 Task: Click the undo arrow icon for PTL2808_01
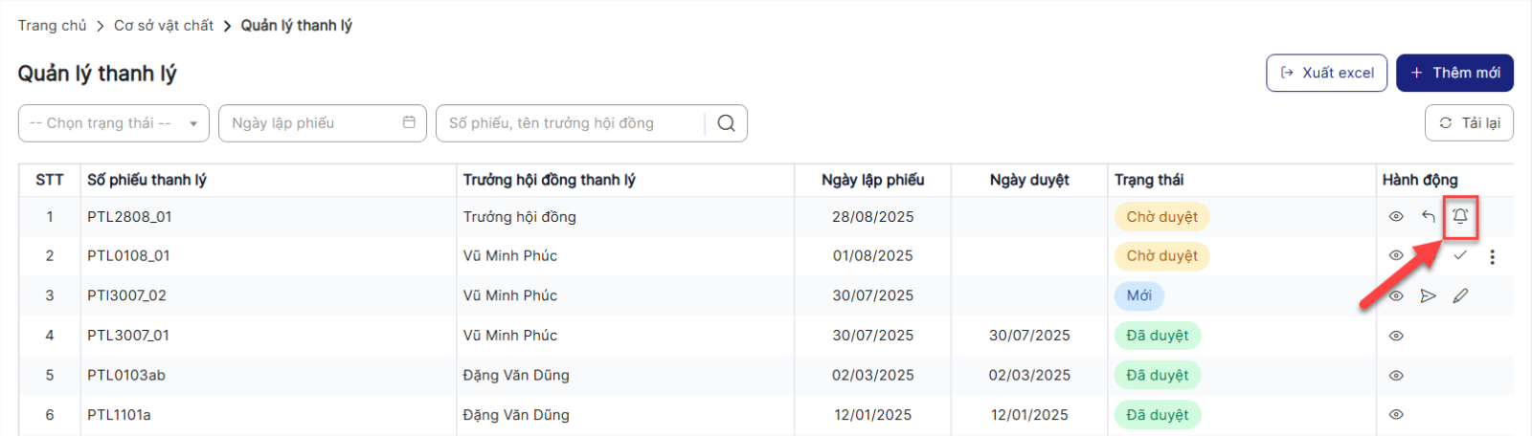point(1428,216)
